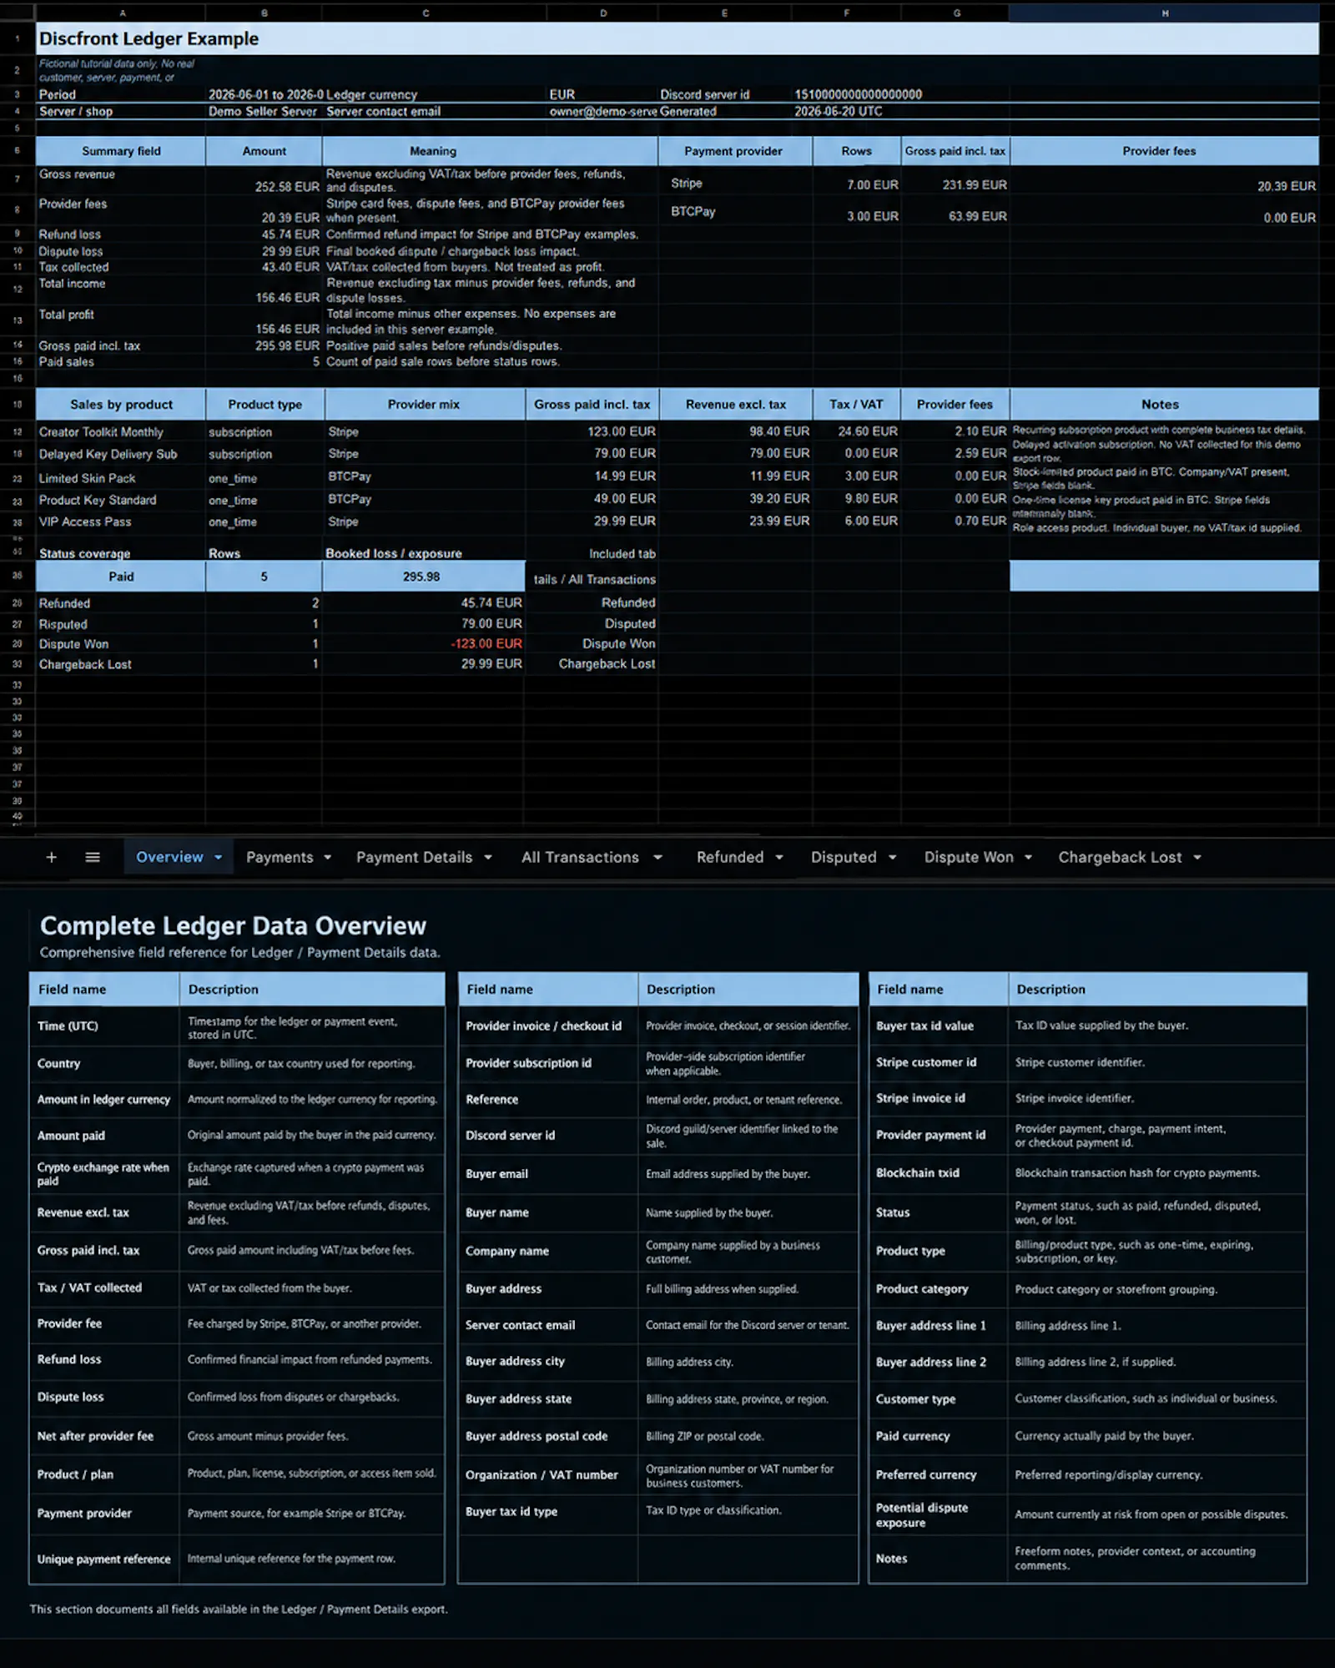Open the Dispute Won included tab link cell
Viewport: 1335px width, 1668px height.
pyautogui.click(x=619, y=644)
